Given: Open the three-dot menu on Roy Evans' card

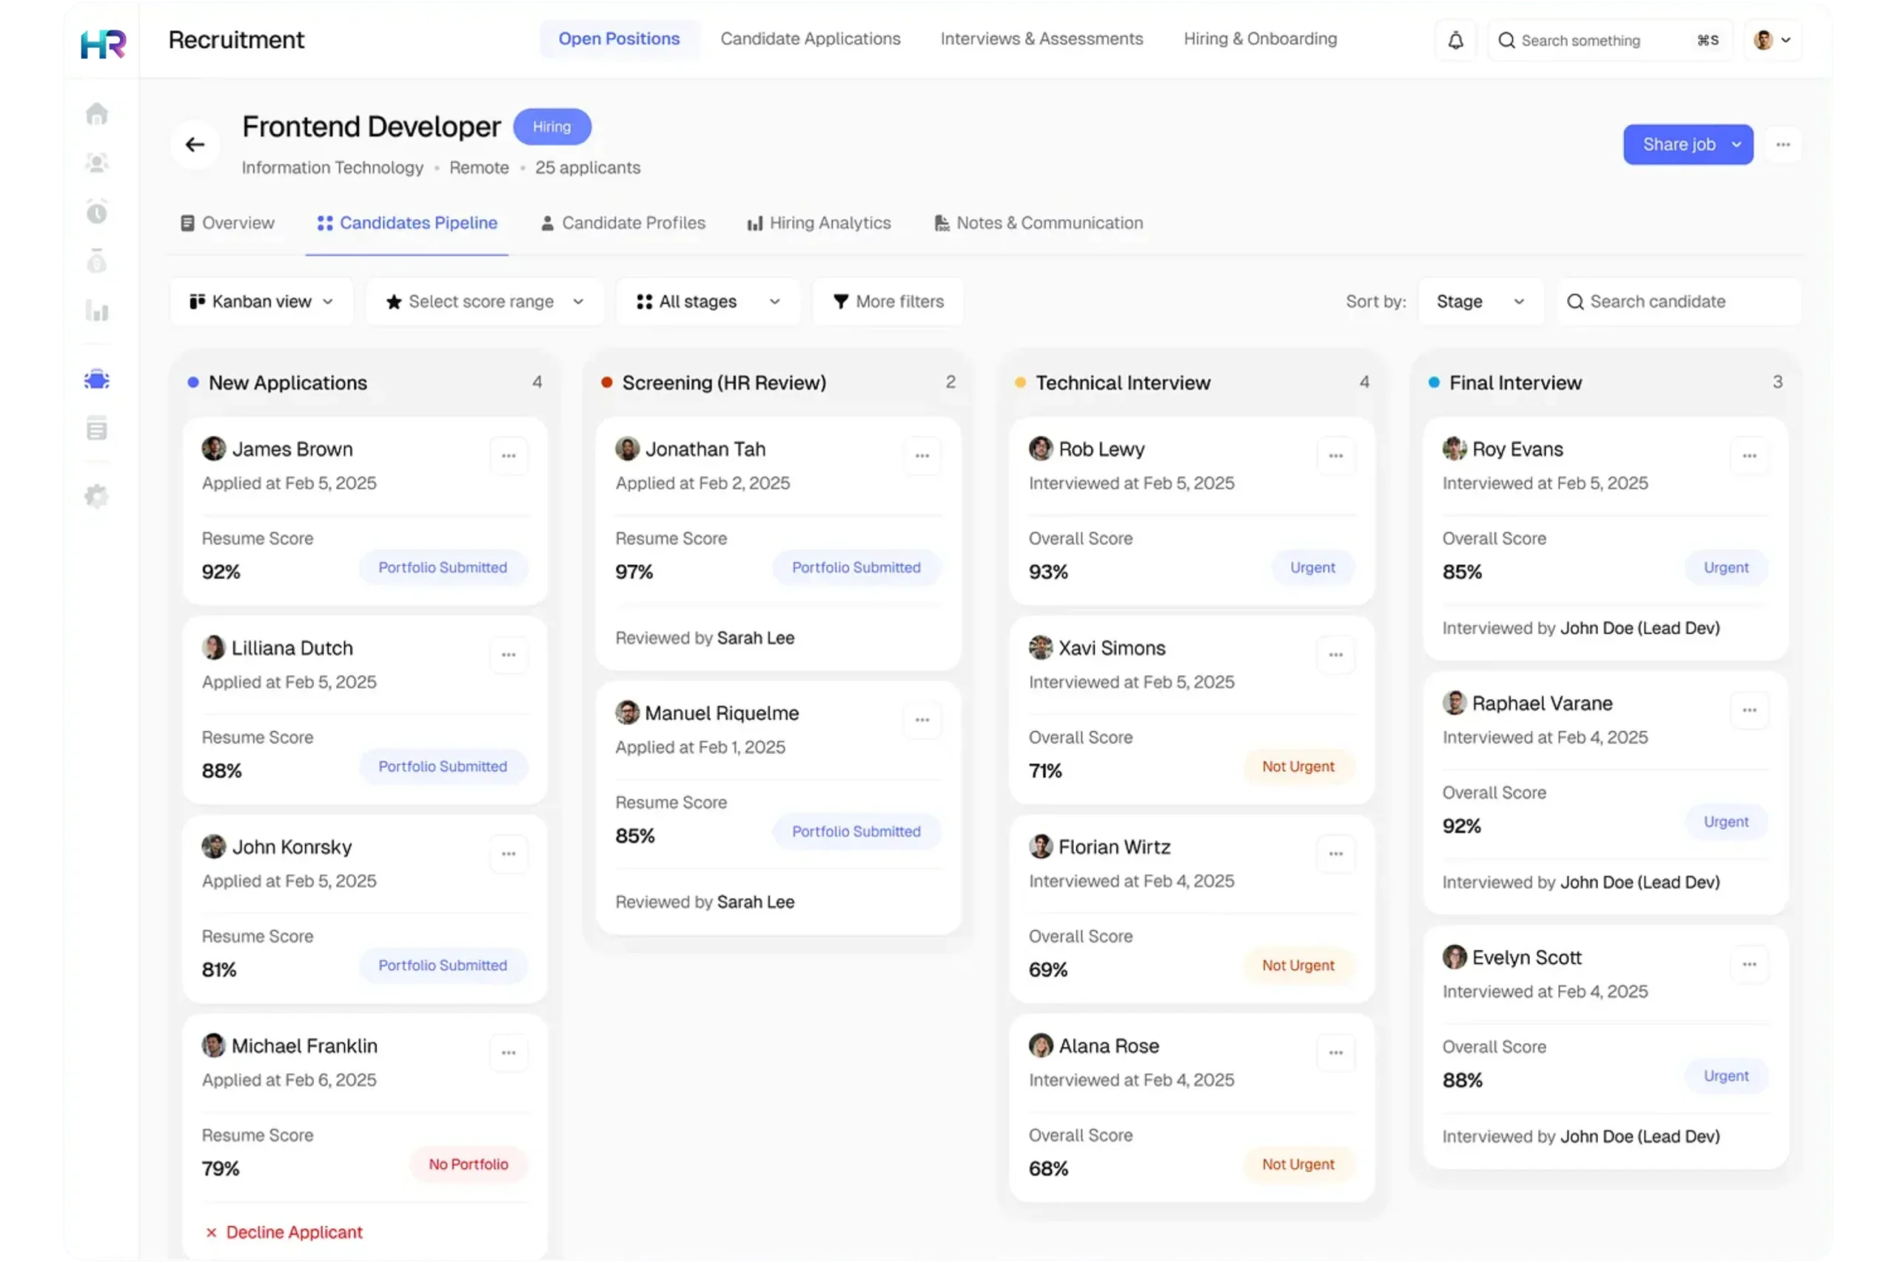Looking at the screenshot, I should coord(1748,454).
